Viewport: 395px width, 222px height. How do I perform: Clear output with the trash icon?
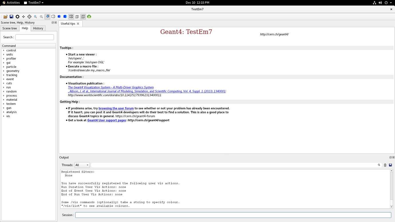pyautogui.click(x=385, y=165)
